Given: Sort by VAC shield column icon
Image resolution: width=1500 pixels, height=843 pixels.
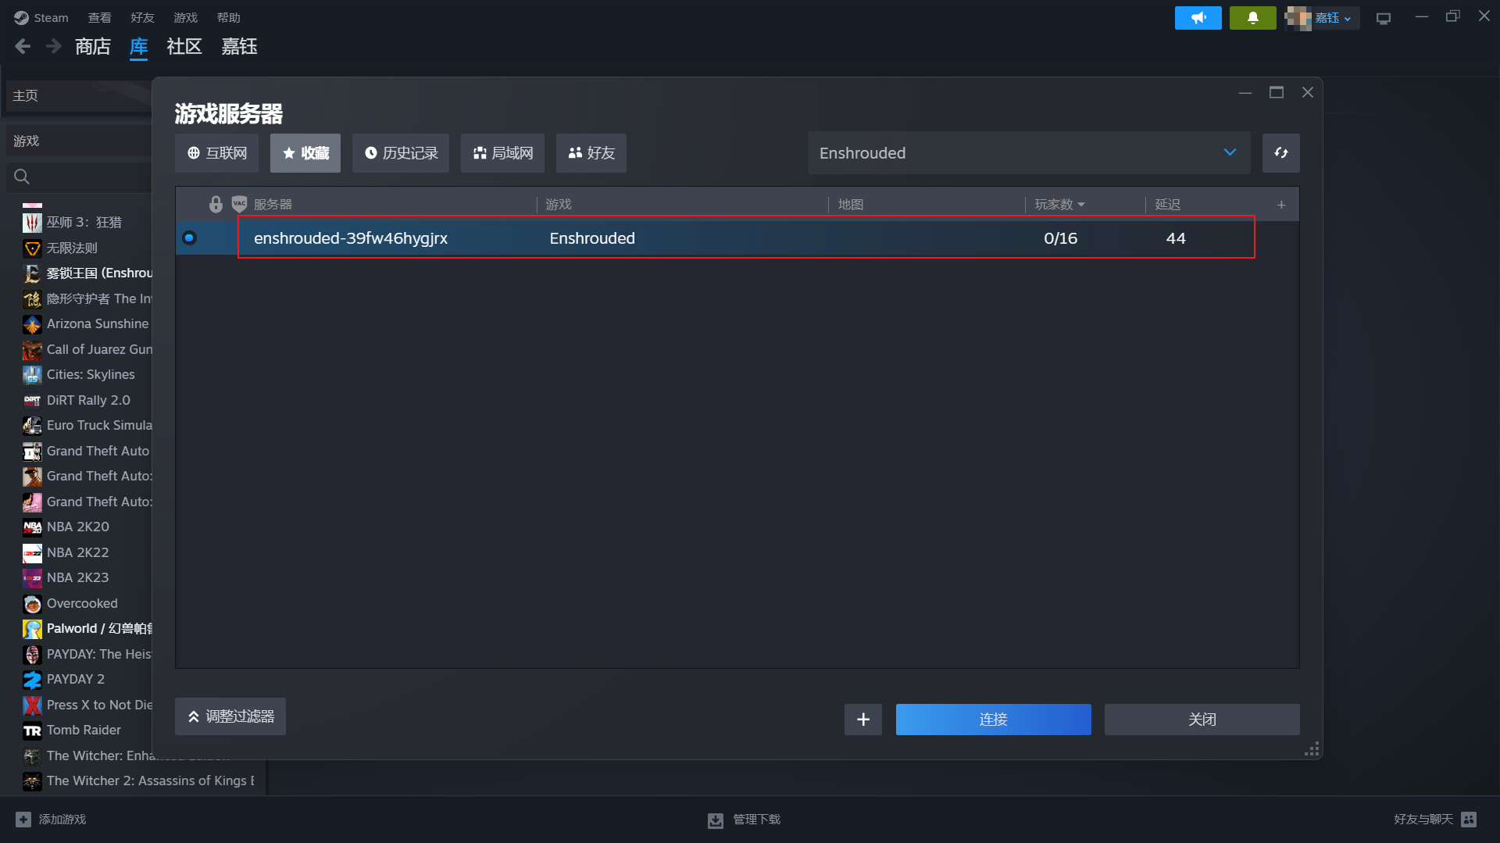Looking at the screenshot, I should (x=239, y=204).
